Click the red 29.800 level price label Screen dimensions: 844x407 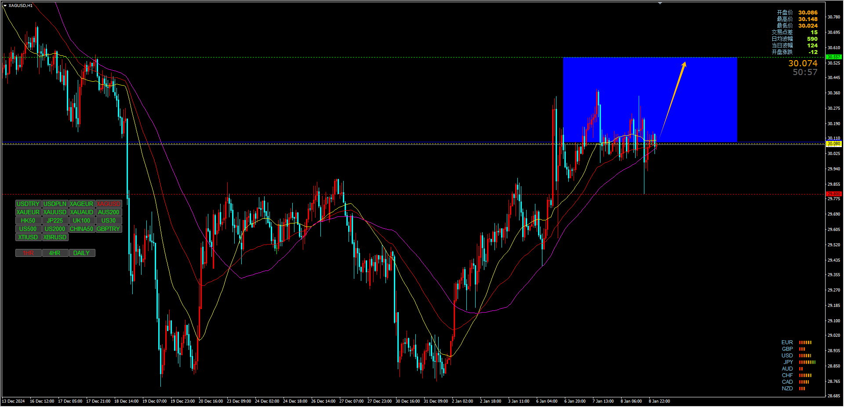833,194
